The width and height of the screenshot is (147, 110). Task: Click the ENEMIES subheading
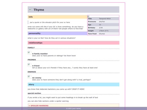pyautogui.click(x=32, y=72)
